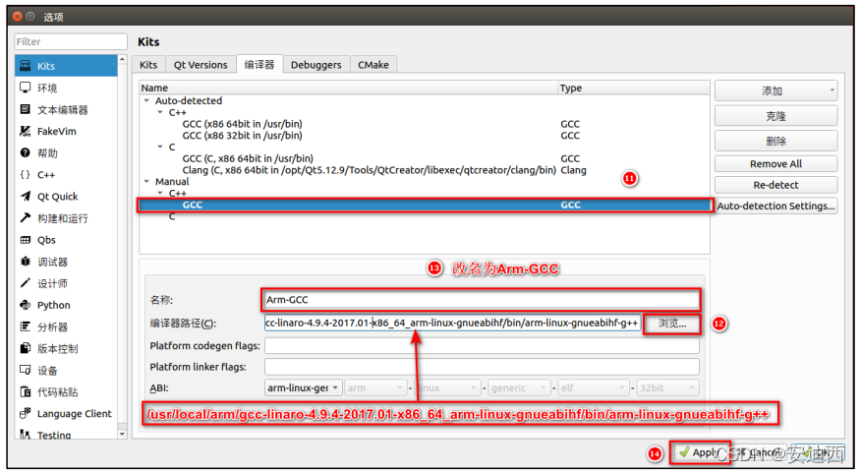Viewport: 860px width, 473px height.
Task: Switch to the Debuggers tab
Action: pos(315,65)
